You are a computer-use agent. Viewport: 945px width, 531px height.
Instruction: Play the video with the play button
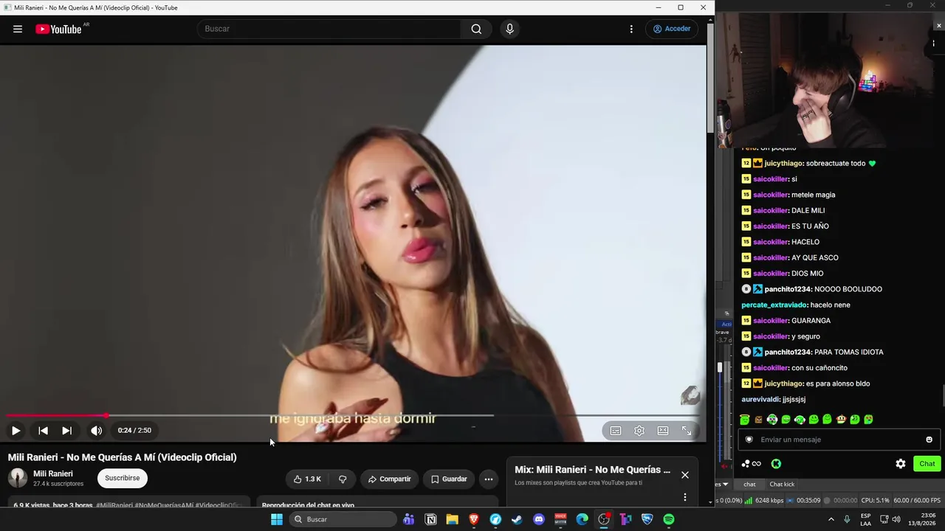(x=16, y=431)
